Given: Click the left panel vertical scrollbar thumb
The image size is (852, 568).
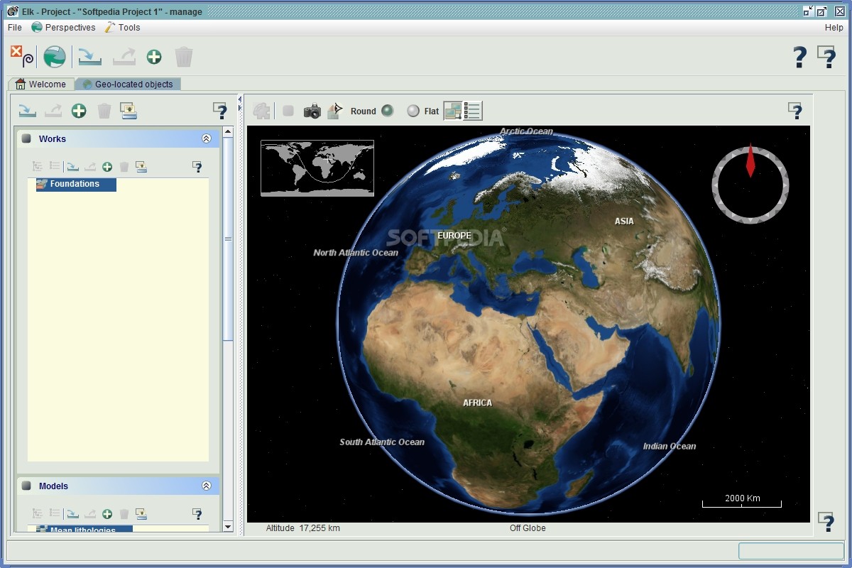Looking at the screenshot, I should [228, 239].
